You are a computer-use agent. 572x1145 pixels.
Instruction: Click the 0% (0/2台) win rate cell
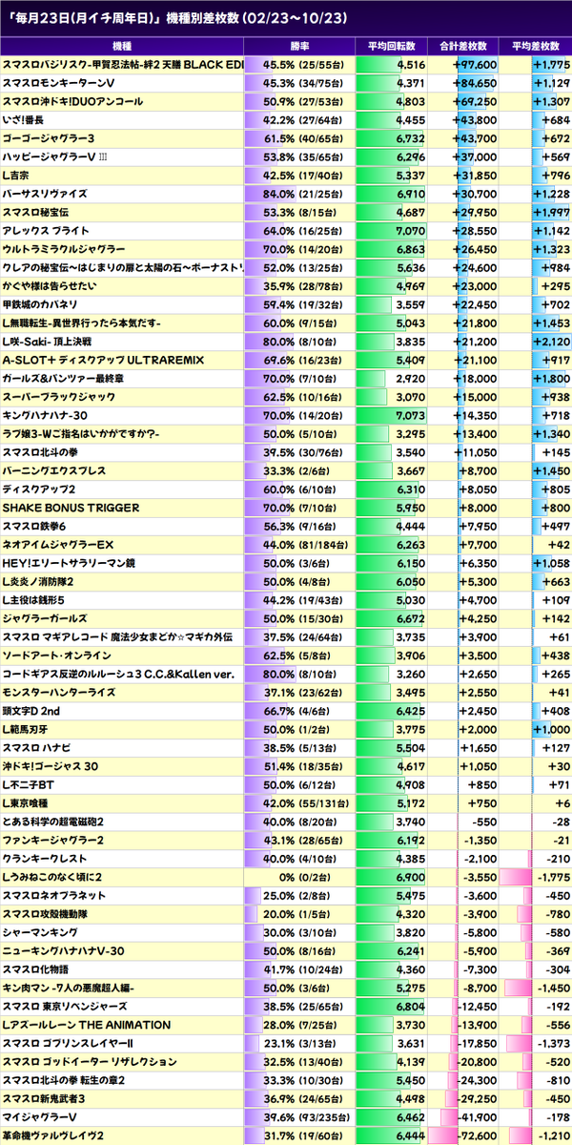point(299,877)
